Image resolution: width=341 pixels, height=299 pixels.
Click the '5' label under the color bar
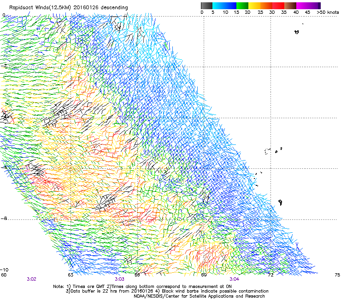(213, 12)
